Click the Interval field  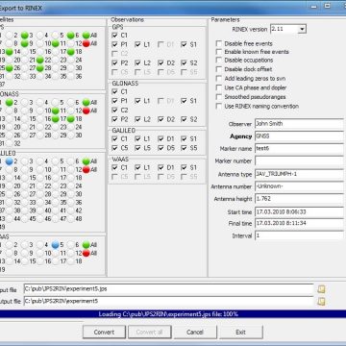[x=299, y=235]
